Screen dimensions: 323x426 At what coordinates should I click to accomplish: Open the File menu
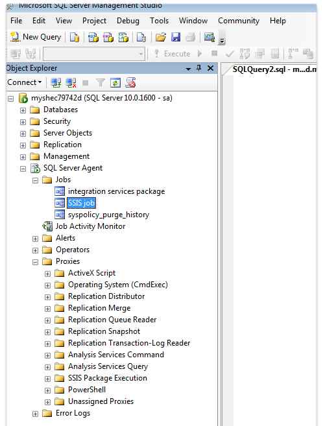coord(16,21)
